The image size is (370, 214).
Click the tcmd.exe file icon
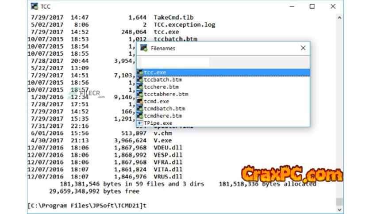[x=140, y=101]
